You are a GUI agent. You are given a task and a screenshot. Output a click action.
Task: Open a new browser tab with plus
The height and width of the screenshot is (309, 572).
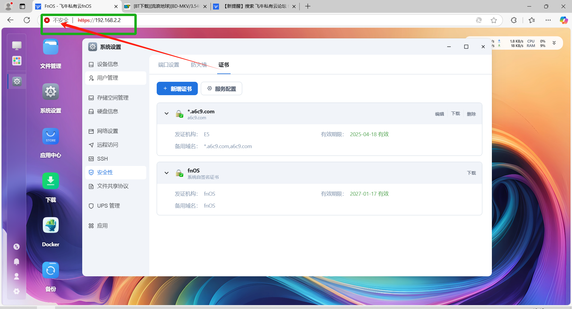pos(308,6)
